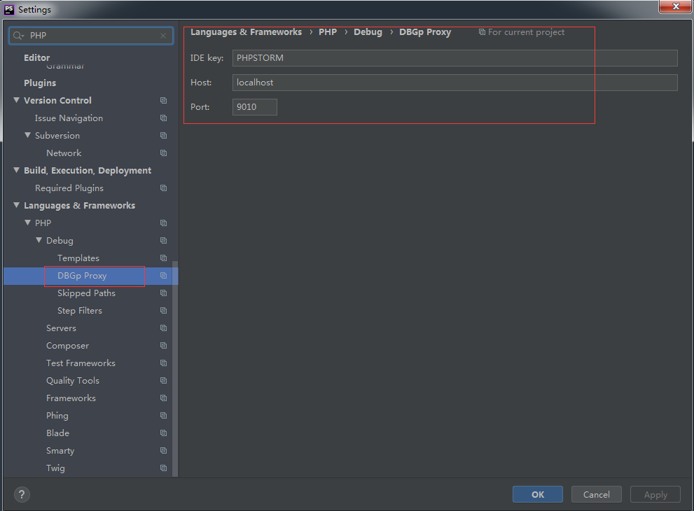Click the DBGp Proxy breadcrumb heading

coord(425,32)
